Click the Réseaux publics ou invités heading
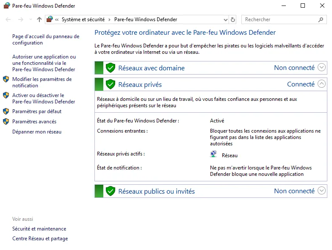332x250 pixels. point(157,192)
